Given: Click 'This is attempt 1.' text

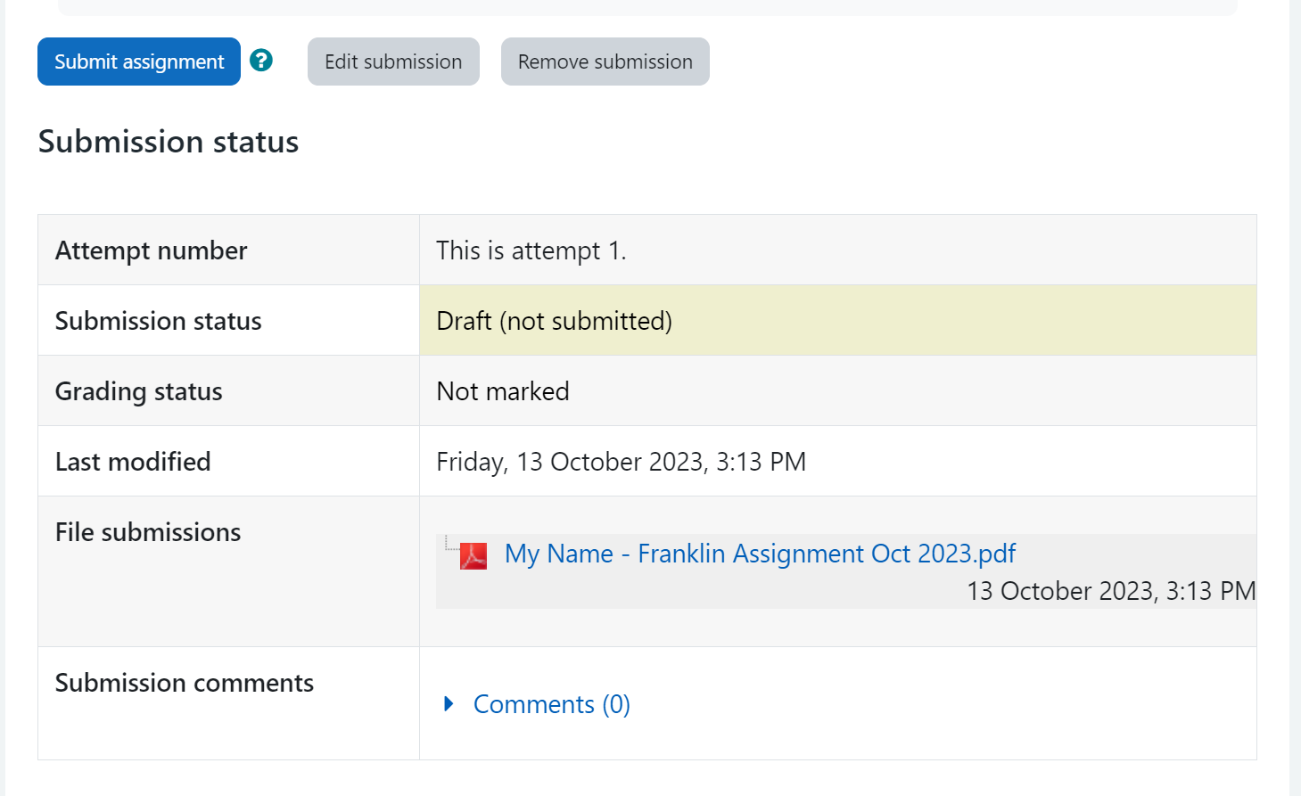Looking at the screenshot, I should point(531,250).
